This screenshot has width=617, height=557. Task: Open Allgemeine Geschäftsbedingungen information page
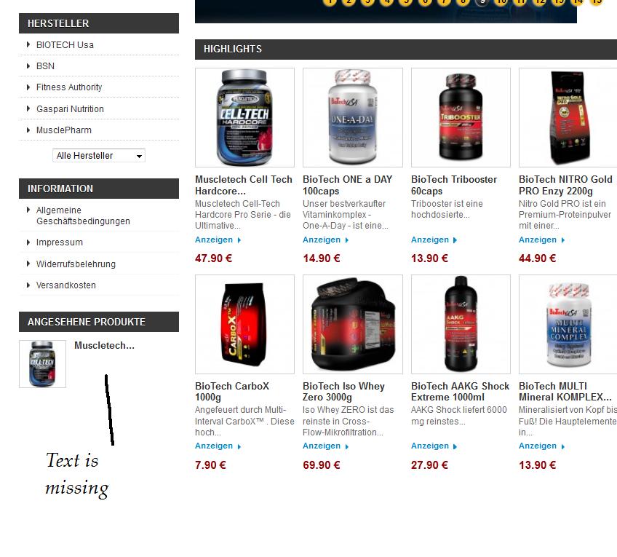tap(83, 216)
